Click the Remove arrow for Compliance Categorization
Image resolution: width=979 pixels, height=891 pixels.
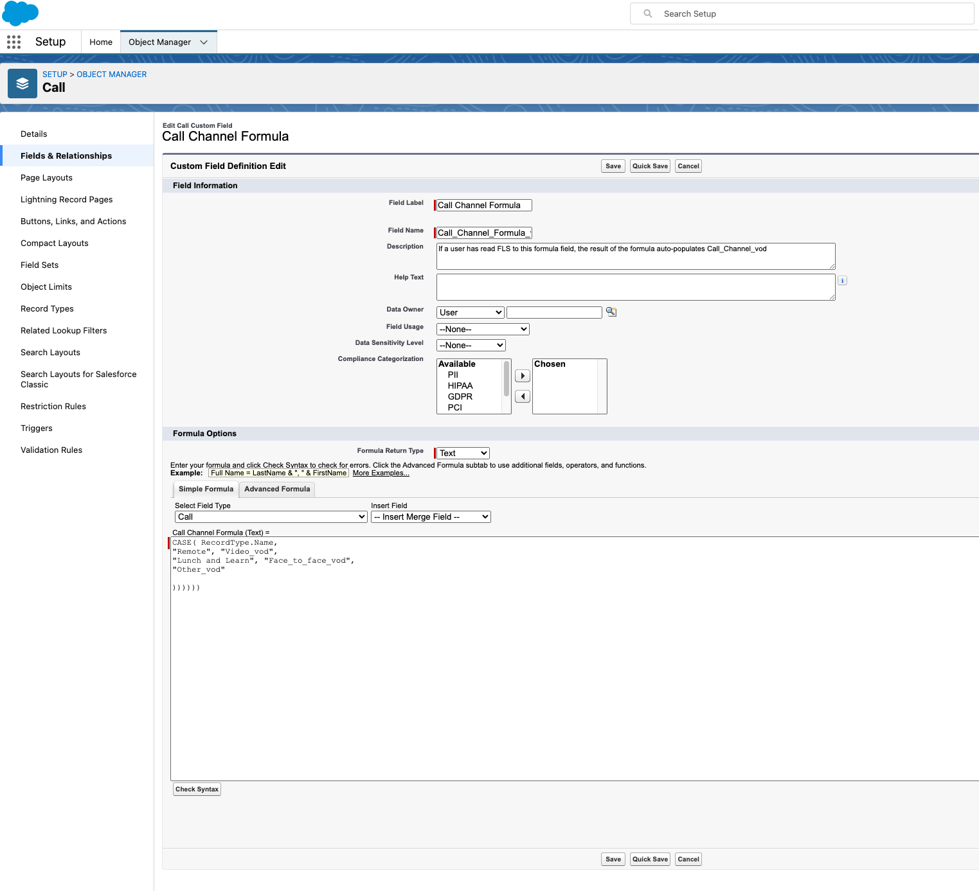tap(523, 396)
